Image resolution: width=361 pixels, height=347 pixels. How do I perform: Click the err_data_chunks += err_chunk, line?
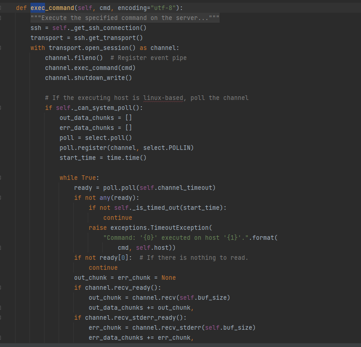point(141,338)
